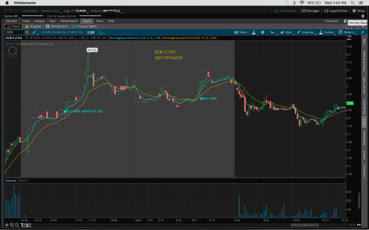Collapse the volume subgraph toggle
The width and height of the screenshot is (369, 230).
[27, 225]
